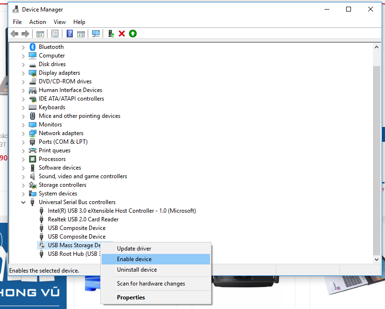The image size is (385, 309).
Task: Select Realtek USB 2.0 Card Reader
Action: click(83, 219)
